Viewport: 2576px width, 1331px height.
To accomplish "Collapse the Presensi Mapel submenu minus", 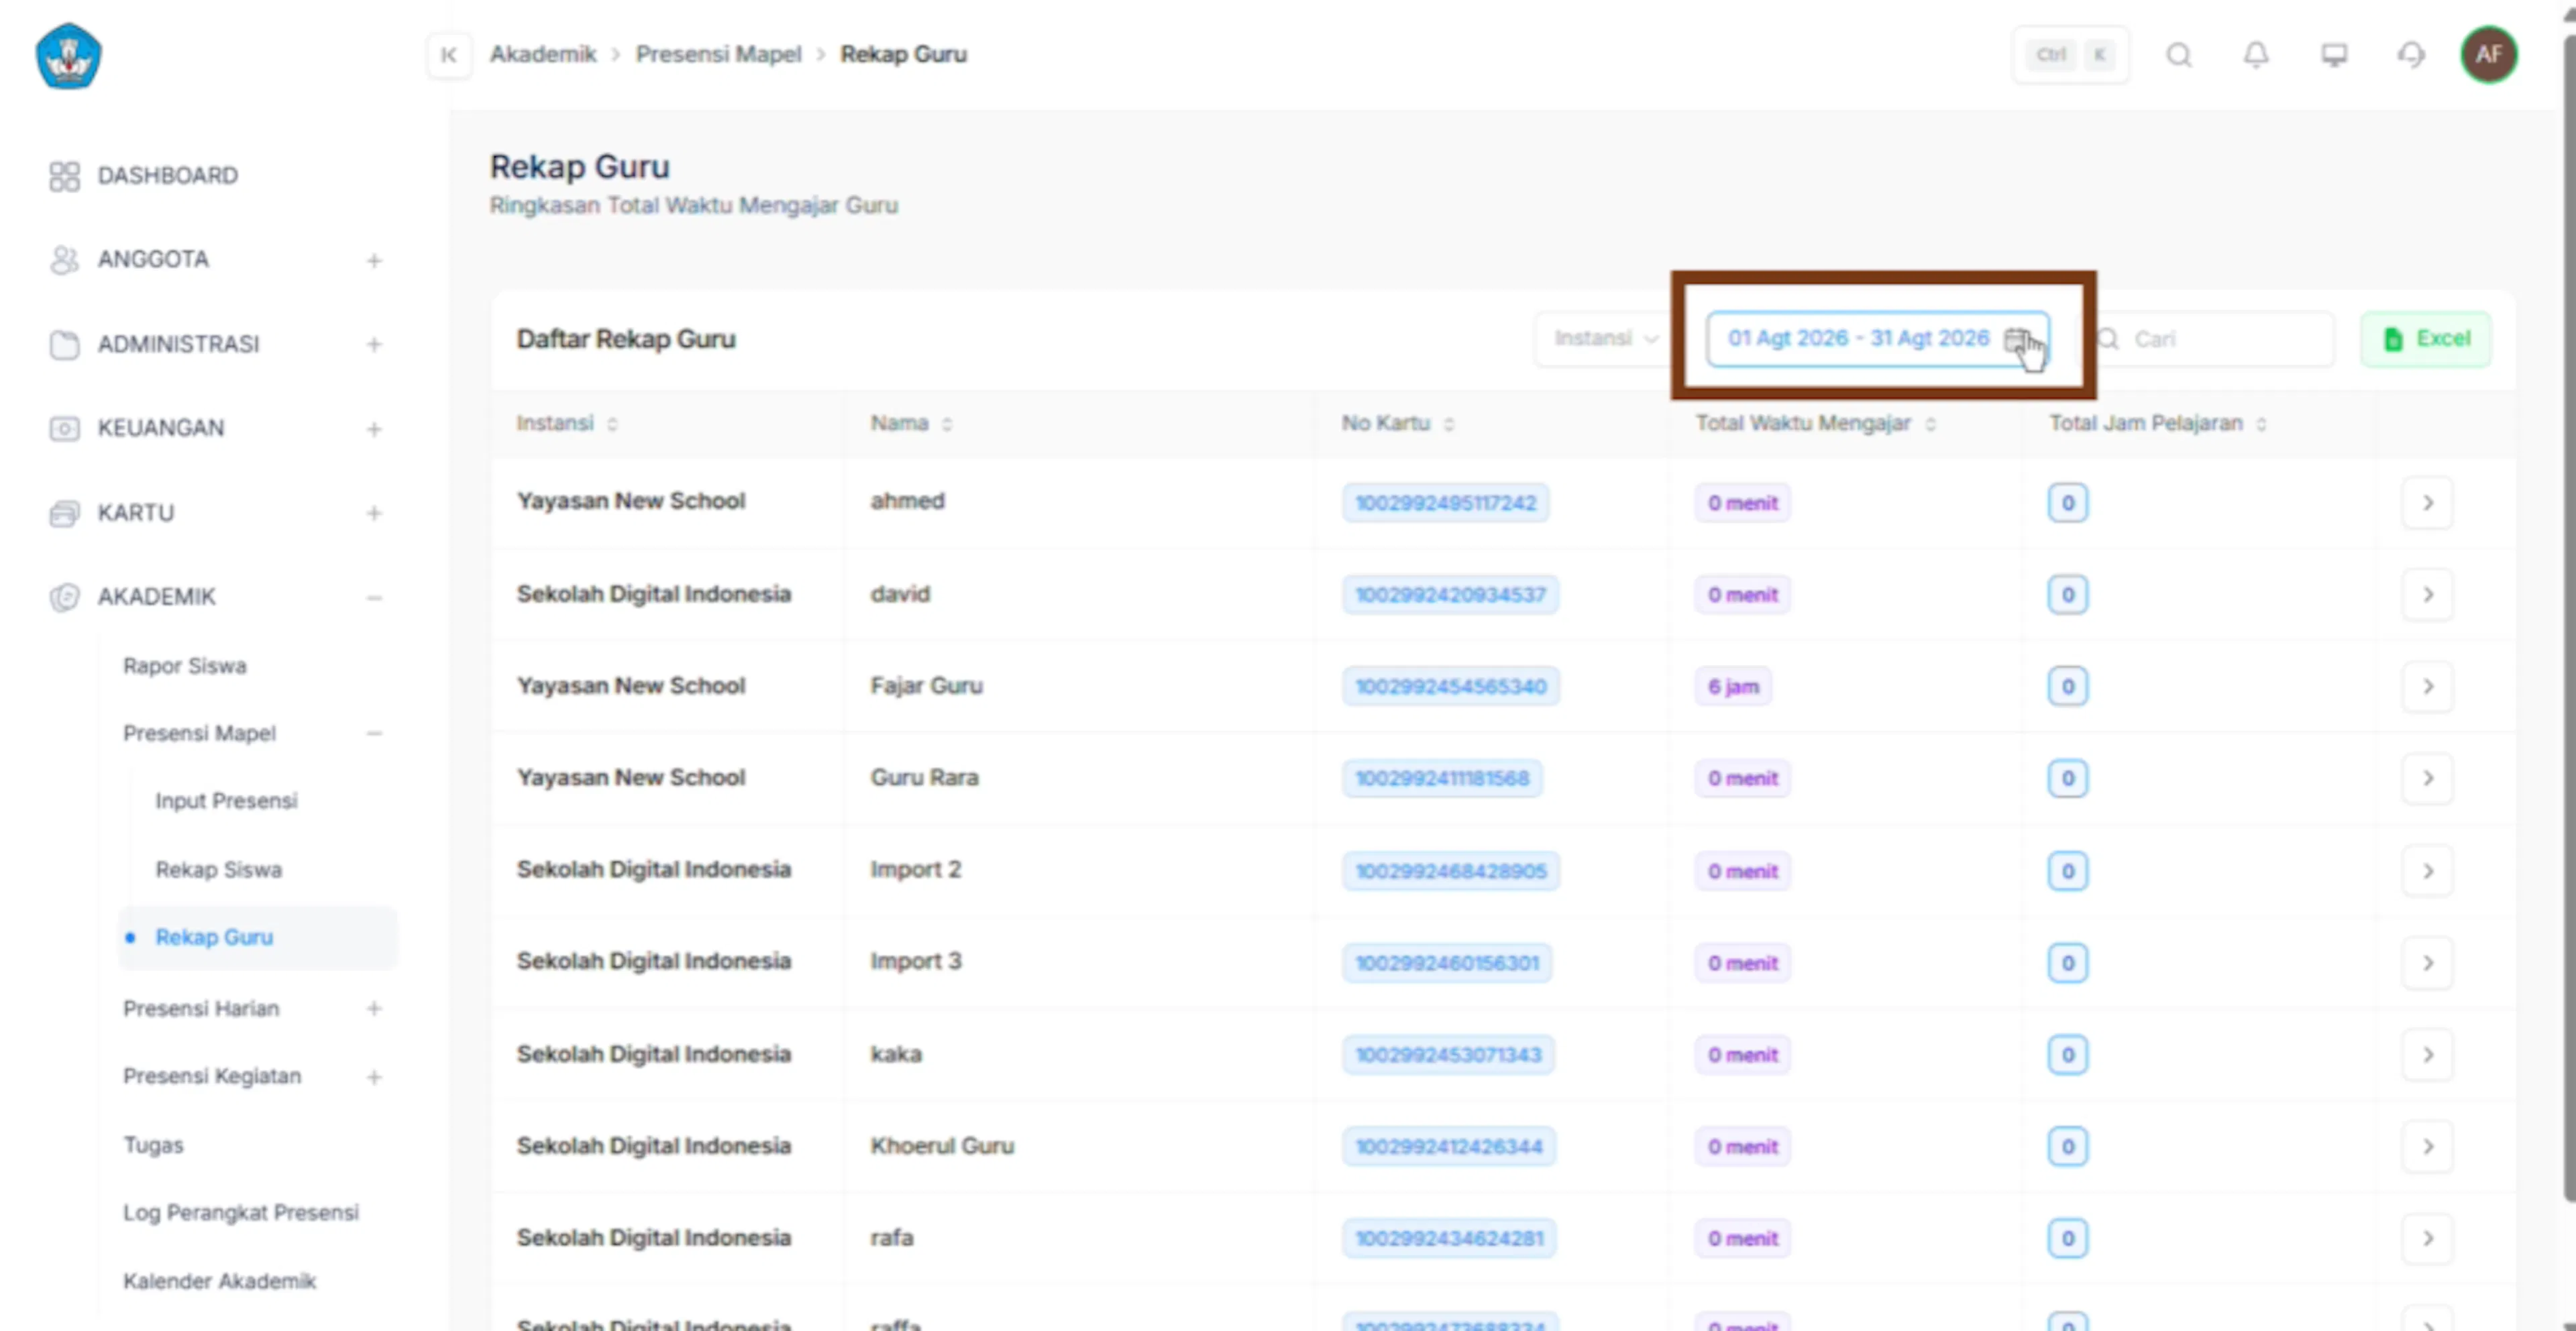I will click(x=374, y=734).
